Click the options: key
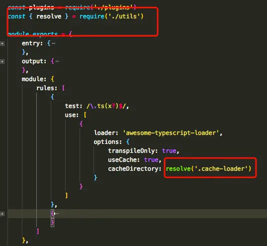Screen dimensions: 267x246 tap(108, 142)
